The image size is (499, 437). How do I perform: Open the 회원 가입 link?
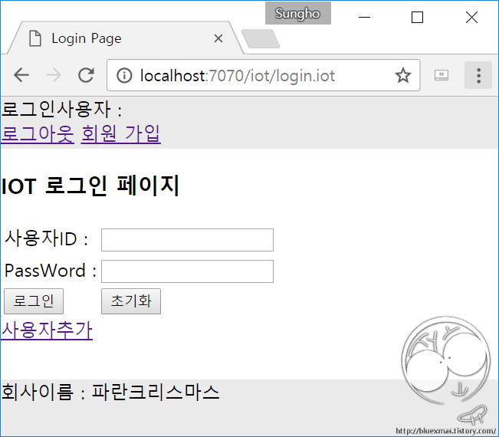tap(120, 133)
